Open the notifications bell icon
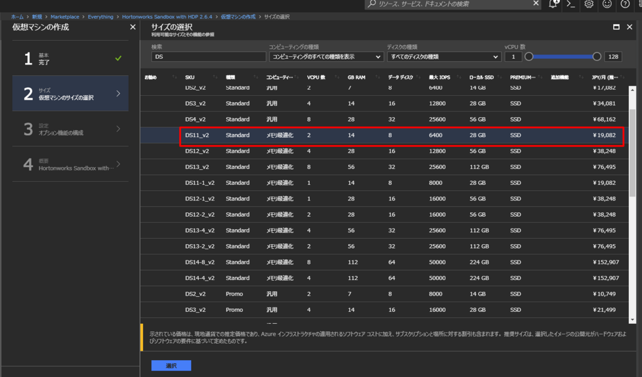This screenshot has width=642, height=377. pos(553,4)
